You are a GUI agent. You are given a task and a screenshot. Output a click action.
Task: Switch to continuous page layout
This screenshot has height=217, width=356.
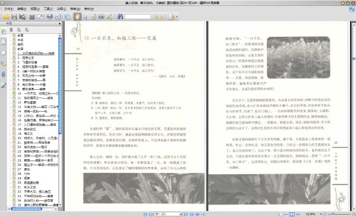point(287,214)
